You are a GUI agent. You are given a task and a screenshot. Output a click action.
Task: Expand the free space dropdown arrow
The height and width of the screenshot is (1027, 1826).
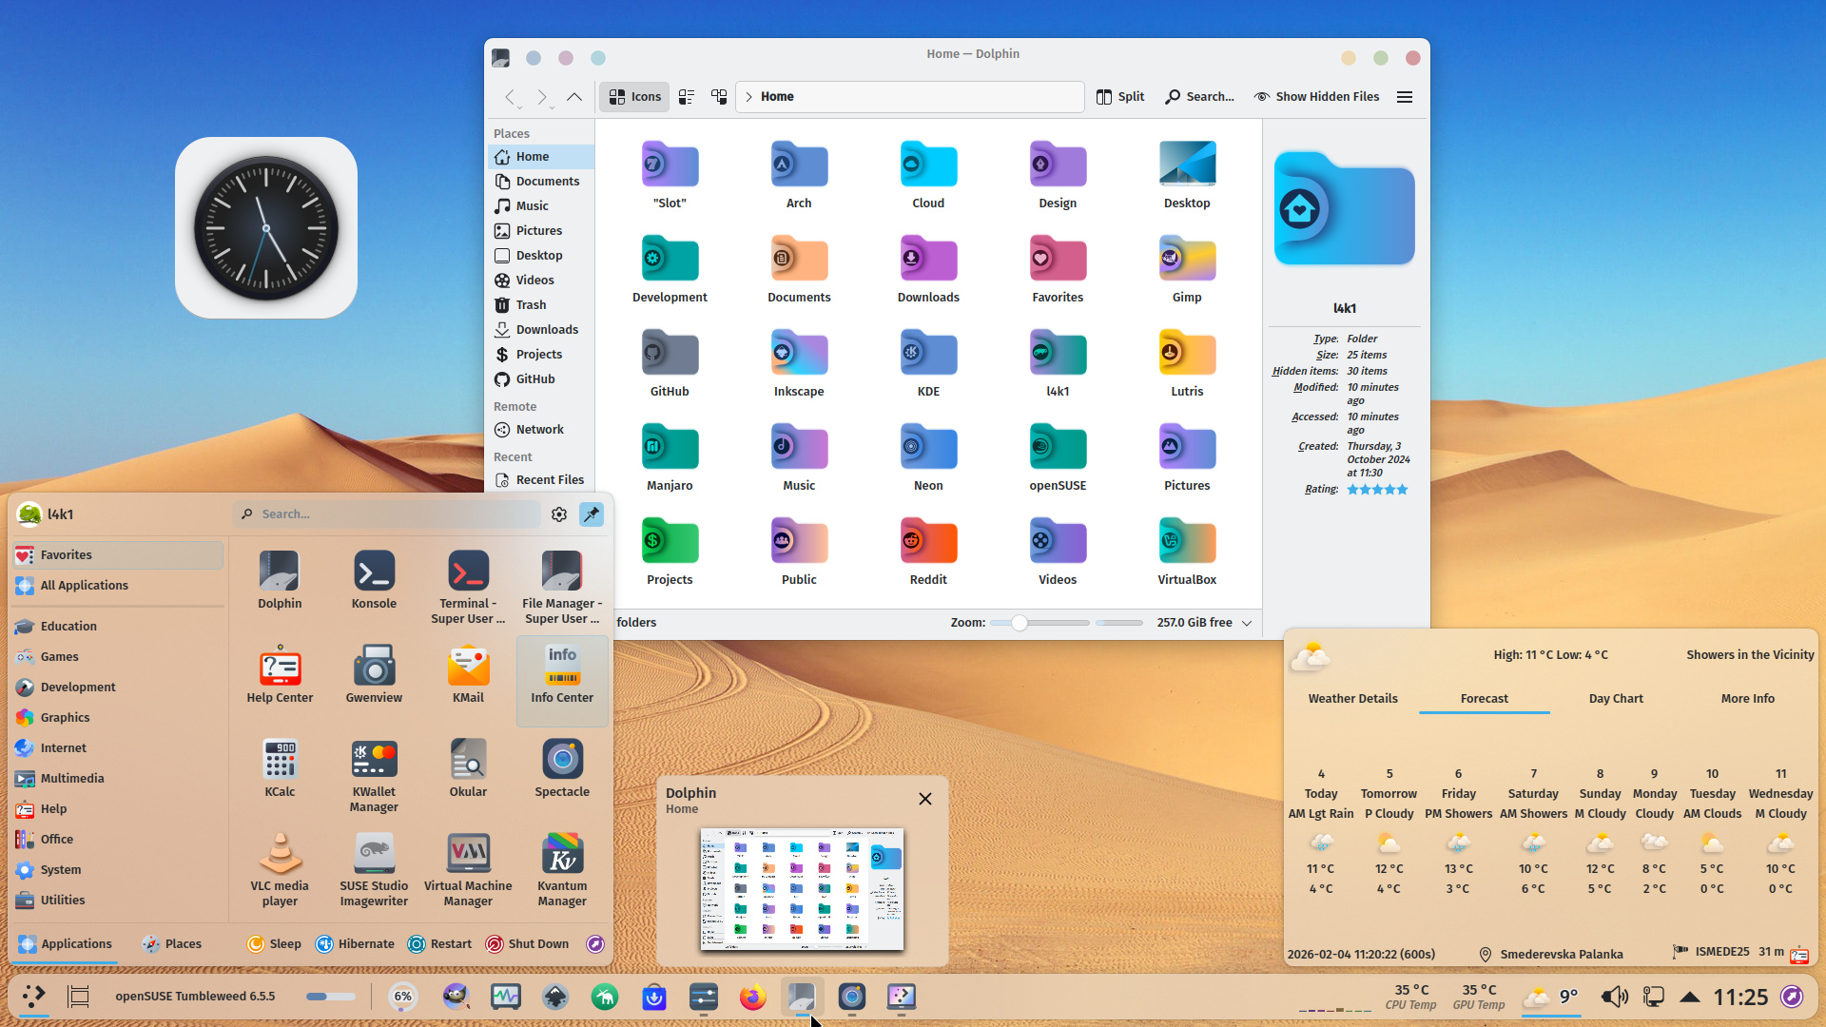point(1247,623)
